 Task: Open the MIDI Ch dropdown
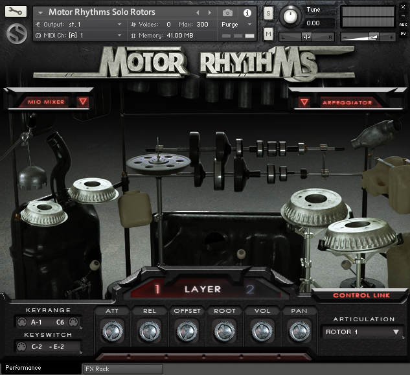pyautogui.click(x=119, y=36)
